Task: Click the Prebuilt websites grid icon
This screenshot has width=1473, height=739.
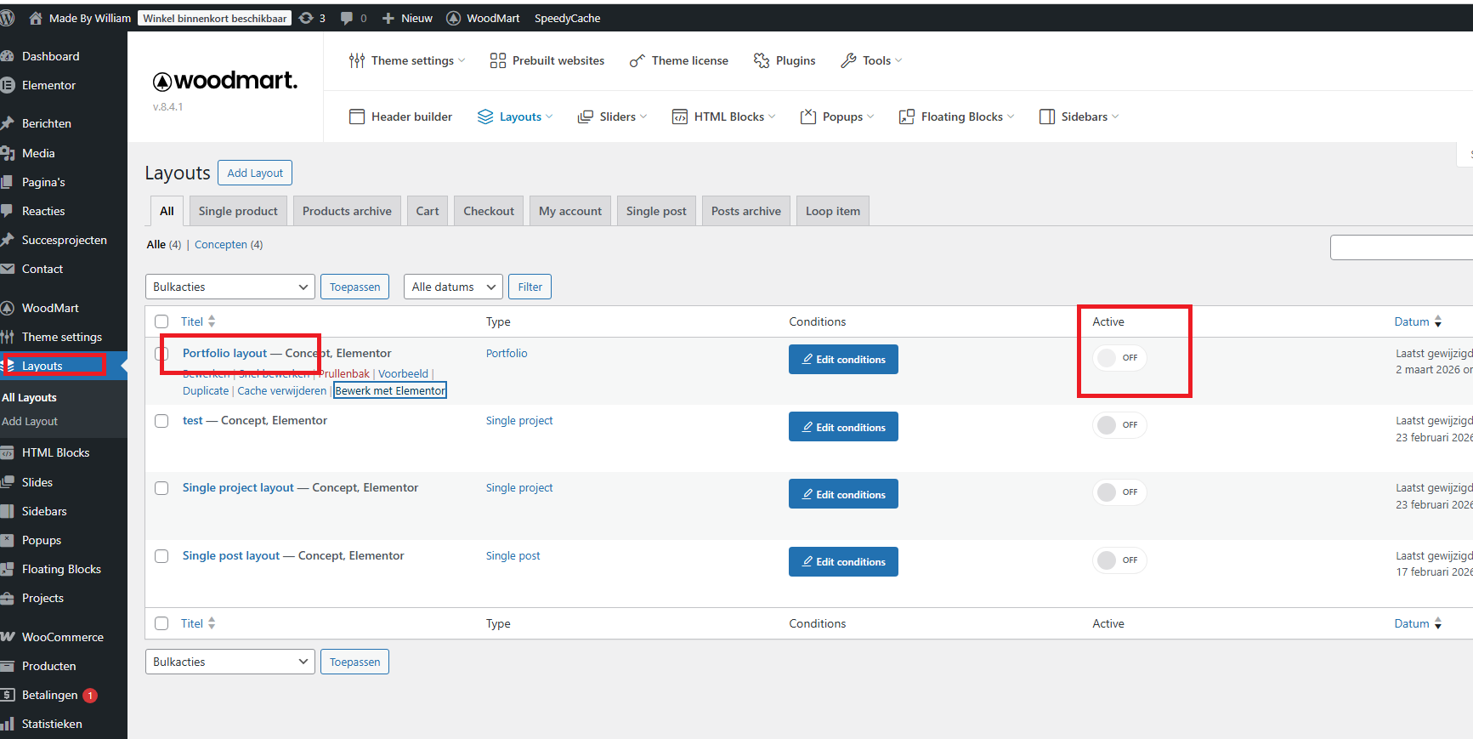Action: point(498,60)
